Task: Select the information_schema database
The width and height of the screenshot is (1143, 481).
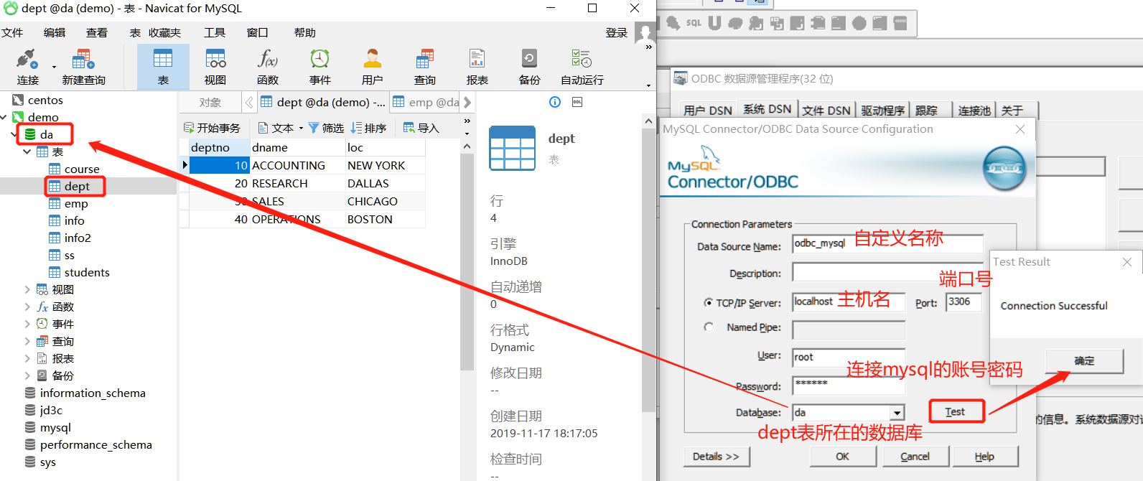Action: 93,393
